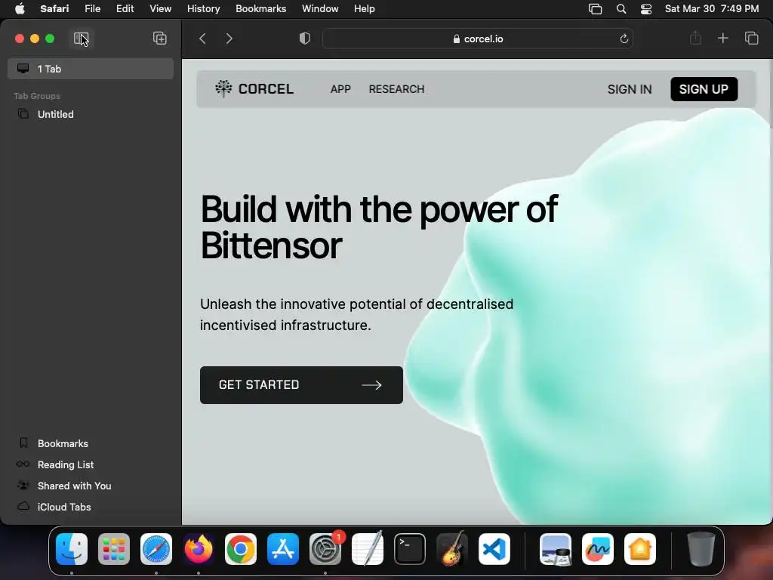Open Freeform from the Dock
Viewport: 773px width, 580px height.
tap(598, 549)
